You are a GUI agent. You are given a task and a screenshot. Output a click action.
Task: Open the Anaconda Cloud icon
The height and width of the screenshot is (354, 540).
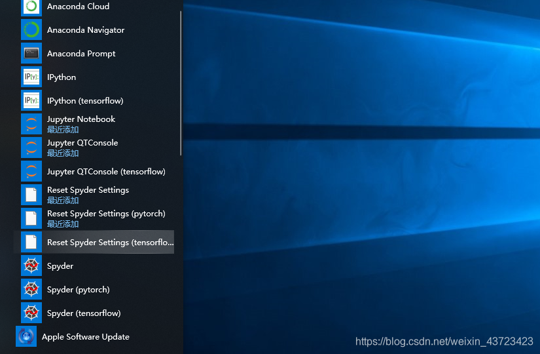[31, 7]
